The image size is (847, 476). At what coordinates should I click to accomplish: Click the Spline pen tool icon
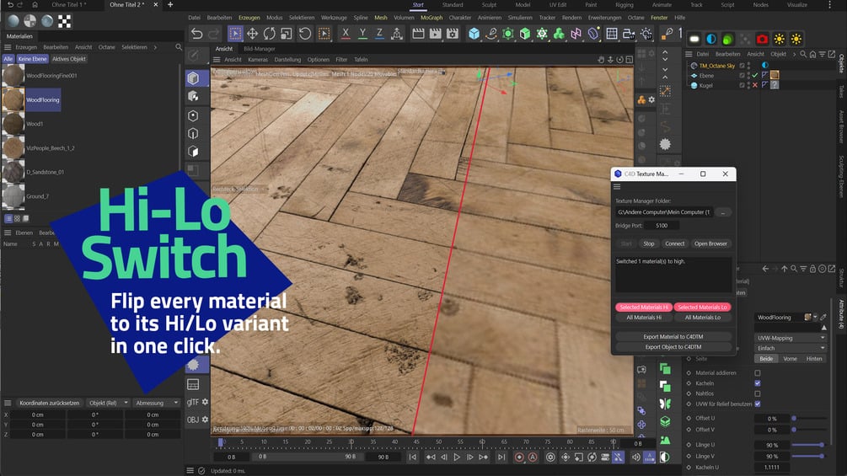(x=491, y=34)
